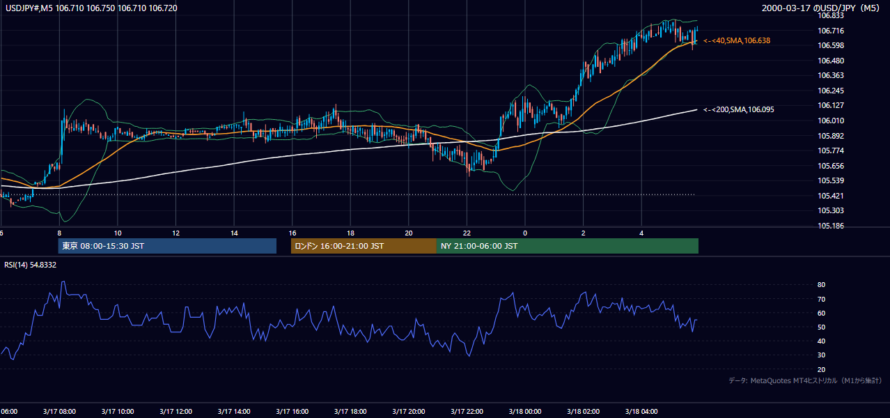Click price axis value 105.421
Screen dimensions: 890x418
[830, 196]
